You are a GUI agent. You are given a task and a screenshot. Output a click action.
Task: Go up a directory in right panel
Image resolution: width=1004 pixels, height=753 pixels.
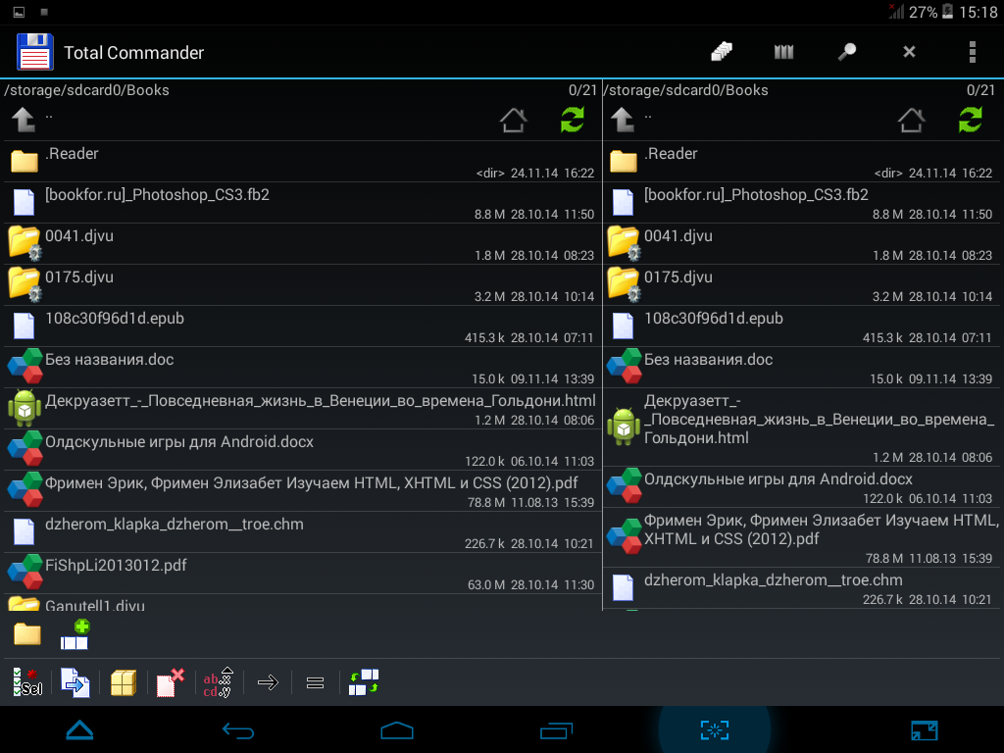click(x=623, y=120)
